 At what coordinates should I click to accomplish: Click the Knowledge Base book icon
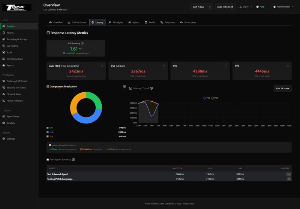click(4, 59)
